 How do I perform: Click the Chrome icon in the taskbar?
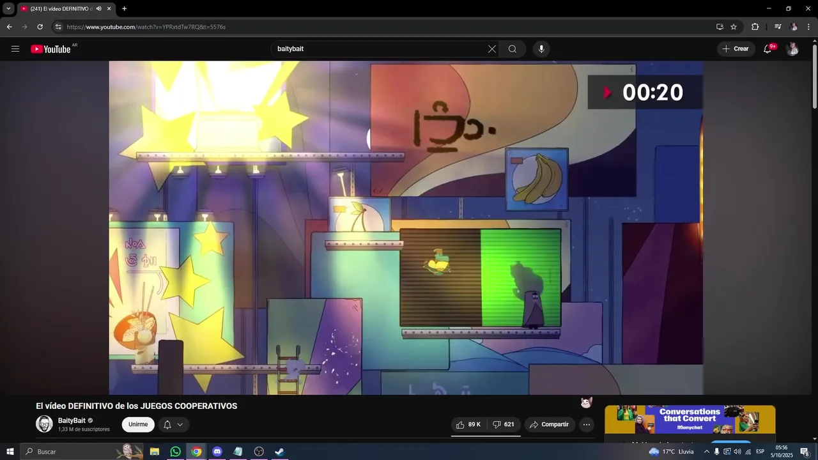pyautogui.click(x=196, y=452)
